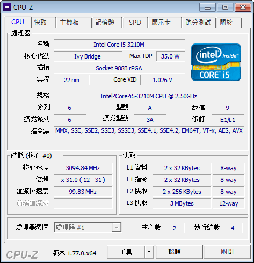Open the 處理器選擇 dropdown

[x=88, y=228]
